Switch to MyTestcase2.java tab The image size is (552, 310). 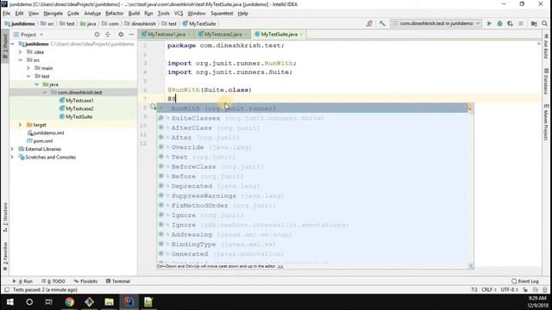(223, 34)
